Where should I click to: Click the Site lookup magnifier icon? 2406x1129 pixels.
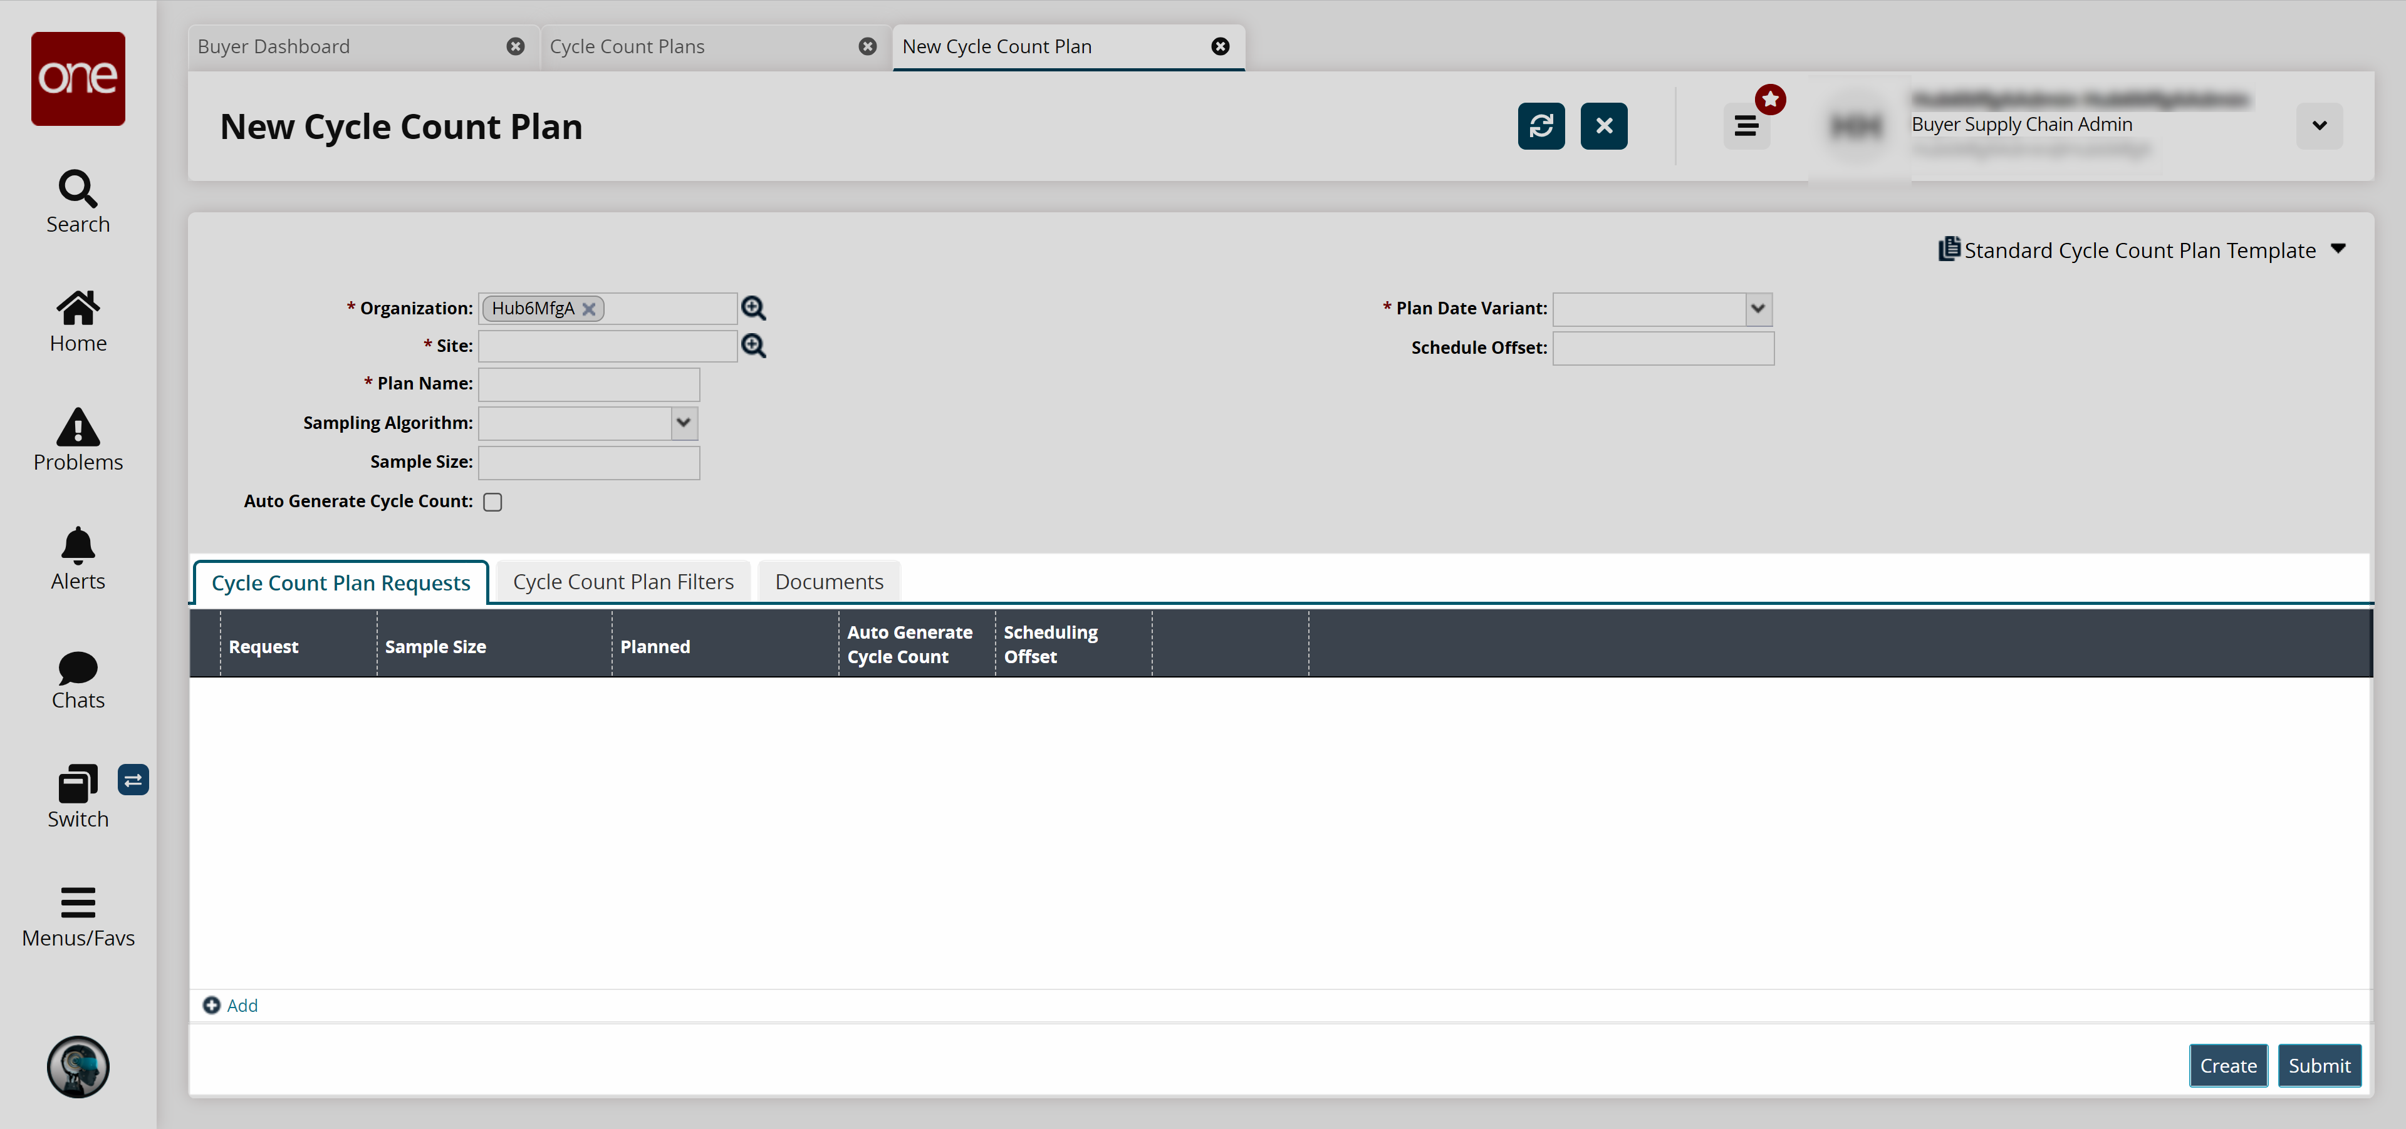(753, 346)
